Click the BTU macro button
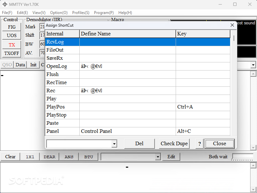The image size is (257, 193). click(x=88, y=157)
